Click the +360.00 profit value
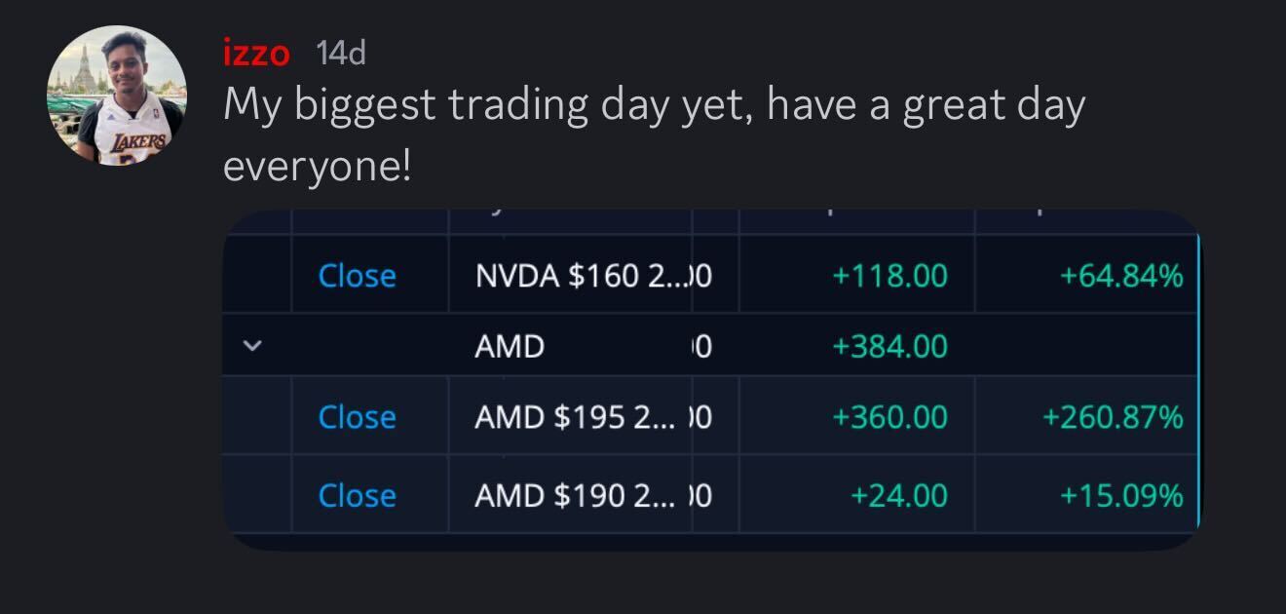Screen dimensions: 1286x614 [889, 417]
